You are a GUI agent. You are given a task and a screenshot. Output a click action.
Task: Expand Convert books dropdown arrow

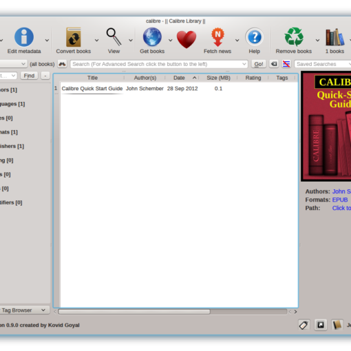96,41
